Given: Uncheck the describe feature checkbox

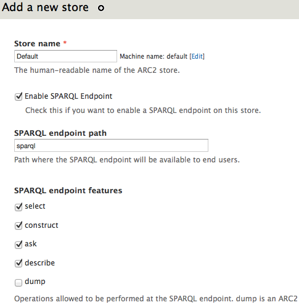Looking at the screenshot, I should [x=18, y=263].
